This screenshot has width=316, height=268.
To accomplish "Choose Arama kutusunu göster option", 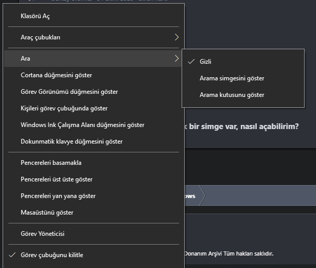I will coord(232,95).
